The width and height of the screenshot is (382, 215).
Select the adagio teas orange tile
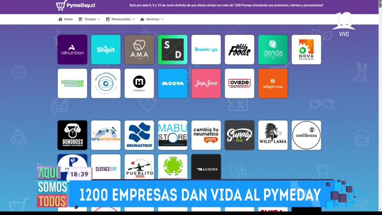tap(273, 84)
